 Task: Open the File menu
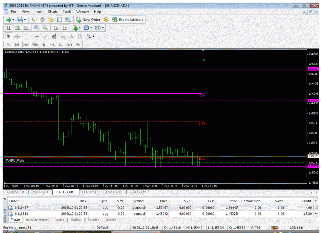[x=13, y=12]
